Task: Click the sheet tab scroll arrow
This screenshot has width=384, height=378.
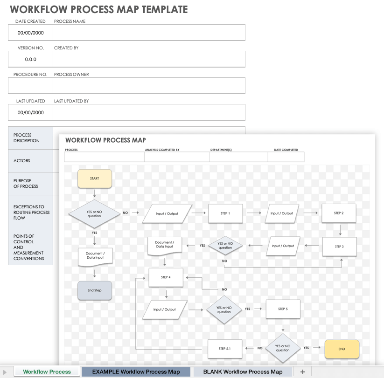Action: 5,372
